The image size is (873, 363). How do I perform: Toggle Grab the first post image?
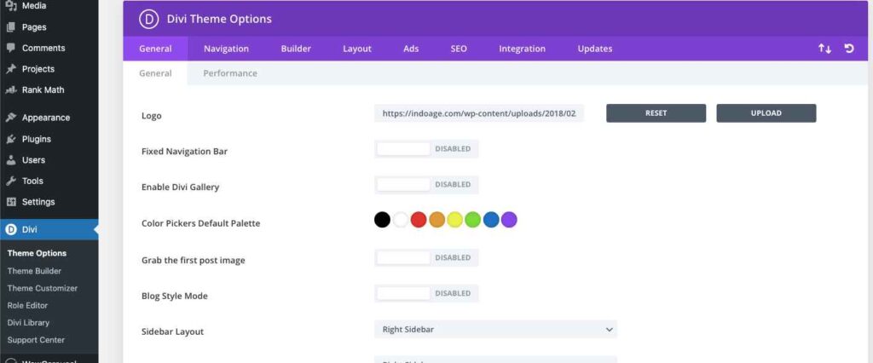point(426,258)
